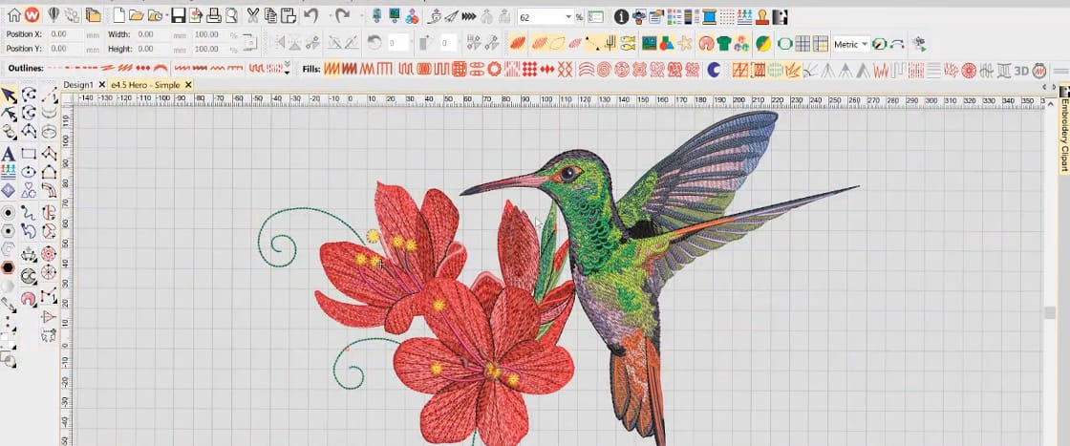Click the Cut scissors icon

coord(253,16)
